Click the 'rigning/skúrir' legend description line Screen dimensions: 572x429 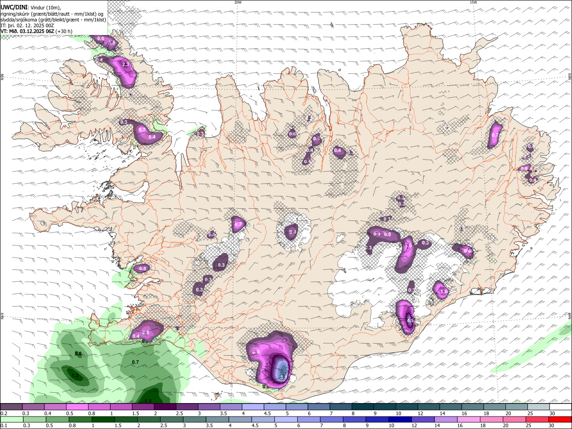click(52, 14)
